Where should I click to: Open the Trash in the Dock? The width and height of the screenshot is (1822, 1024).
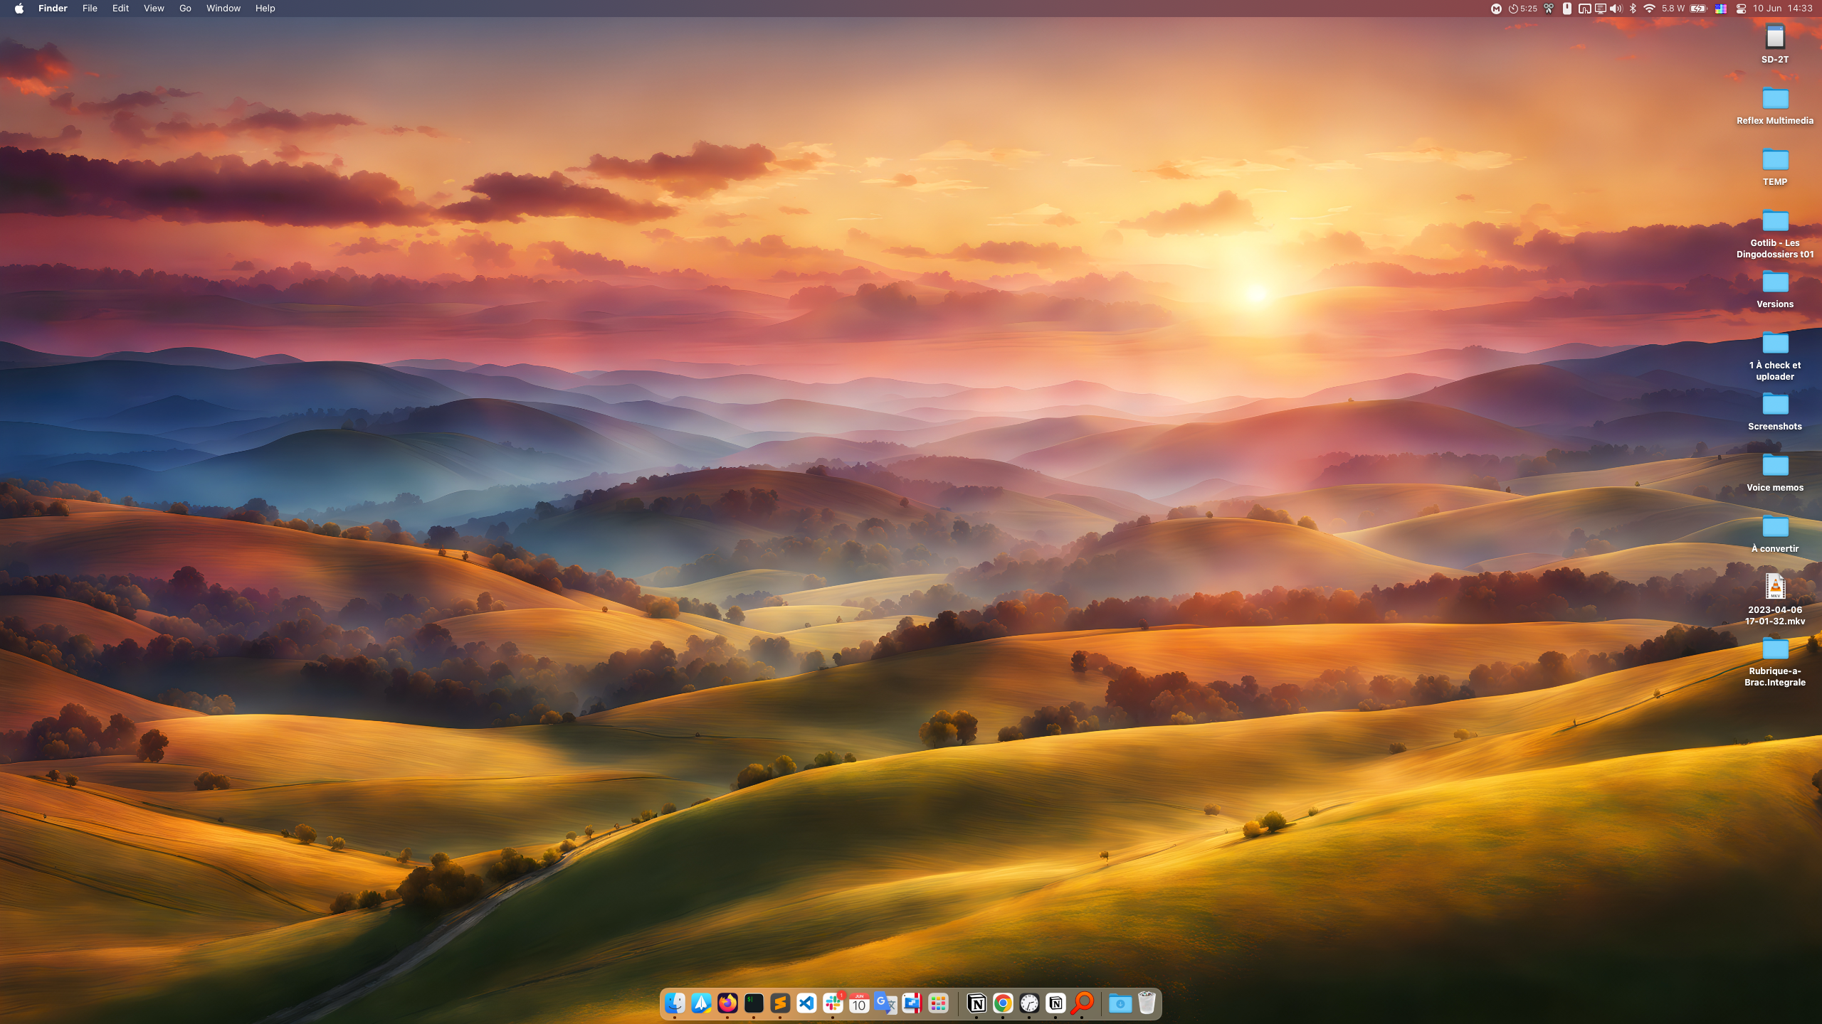(1146, 1003)
